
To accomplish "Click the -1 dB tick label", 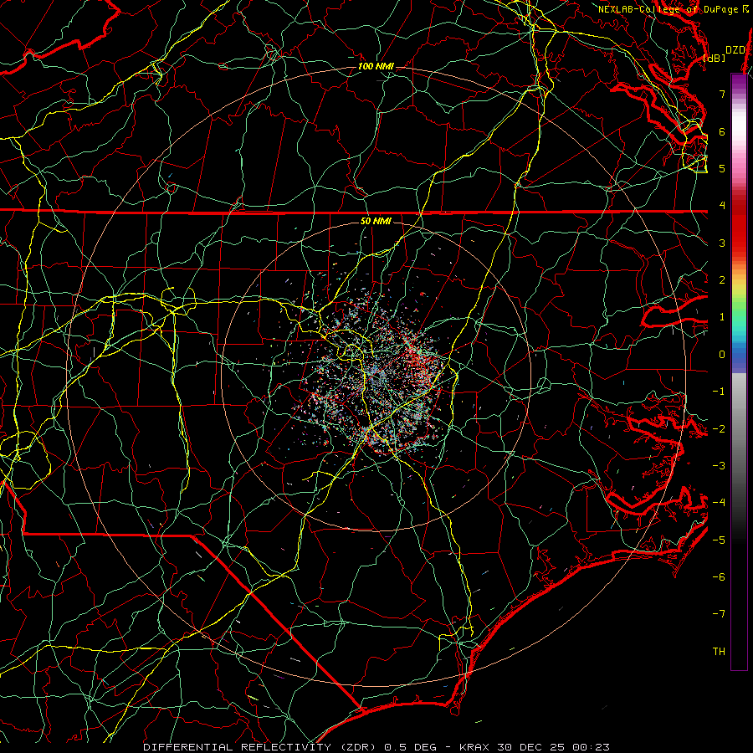I will (719, 392).
